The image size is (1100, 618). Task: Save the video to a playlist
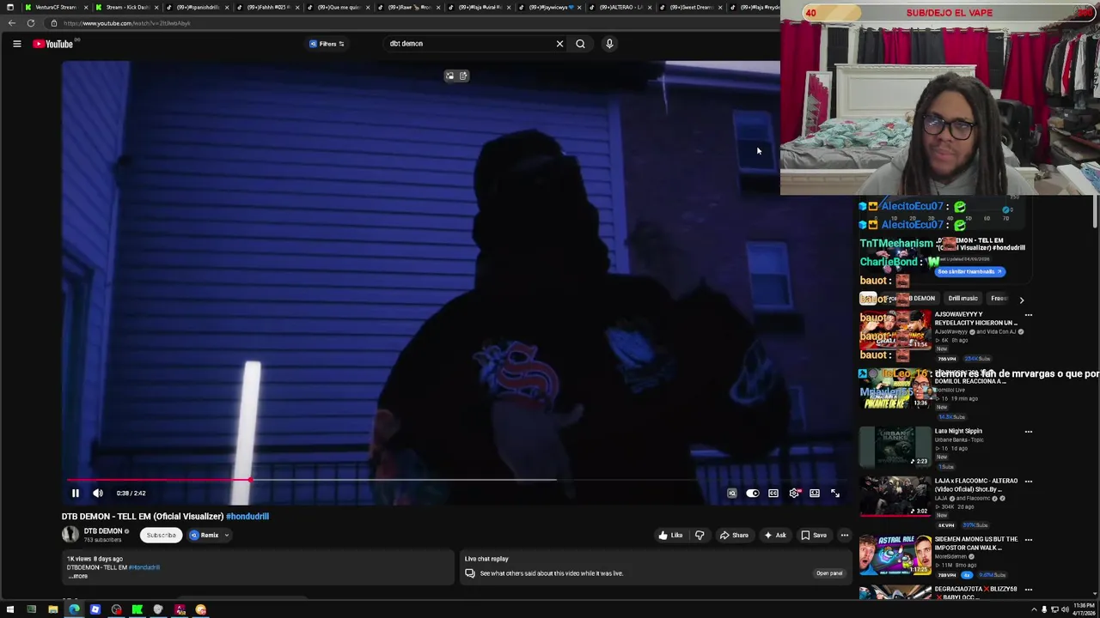[x=814, y=536]
